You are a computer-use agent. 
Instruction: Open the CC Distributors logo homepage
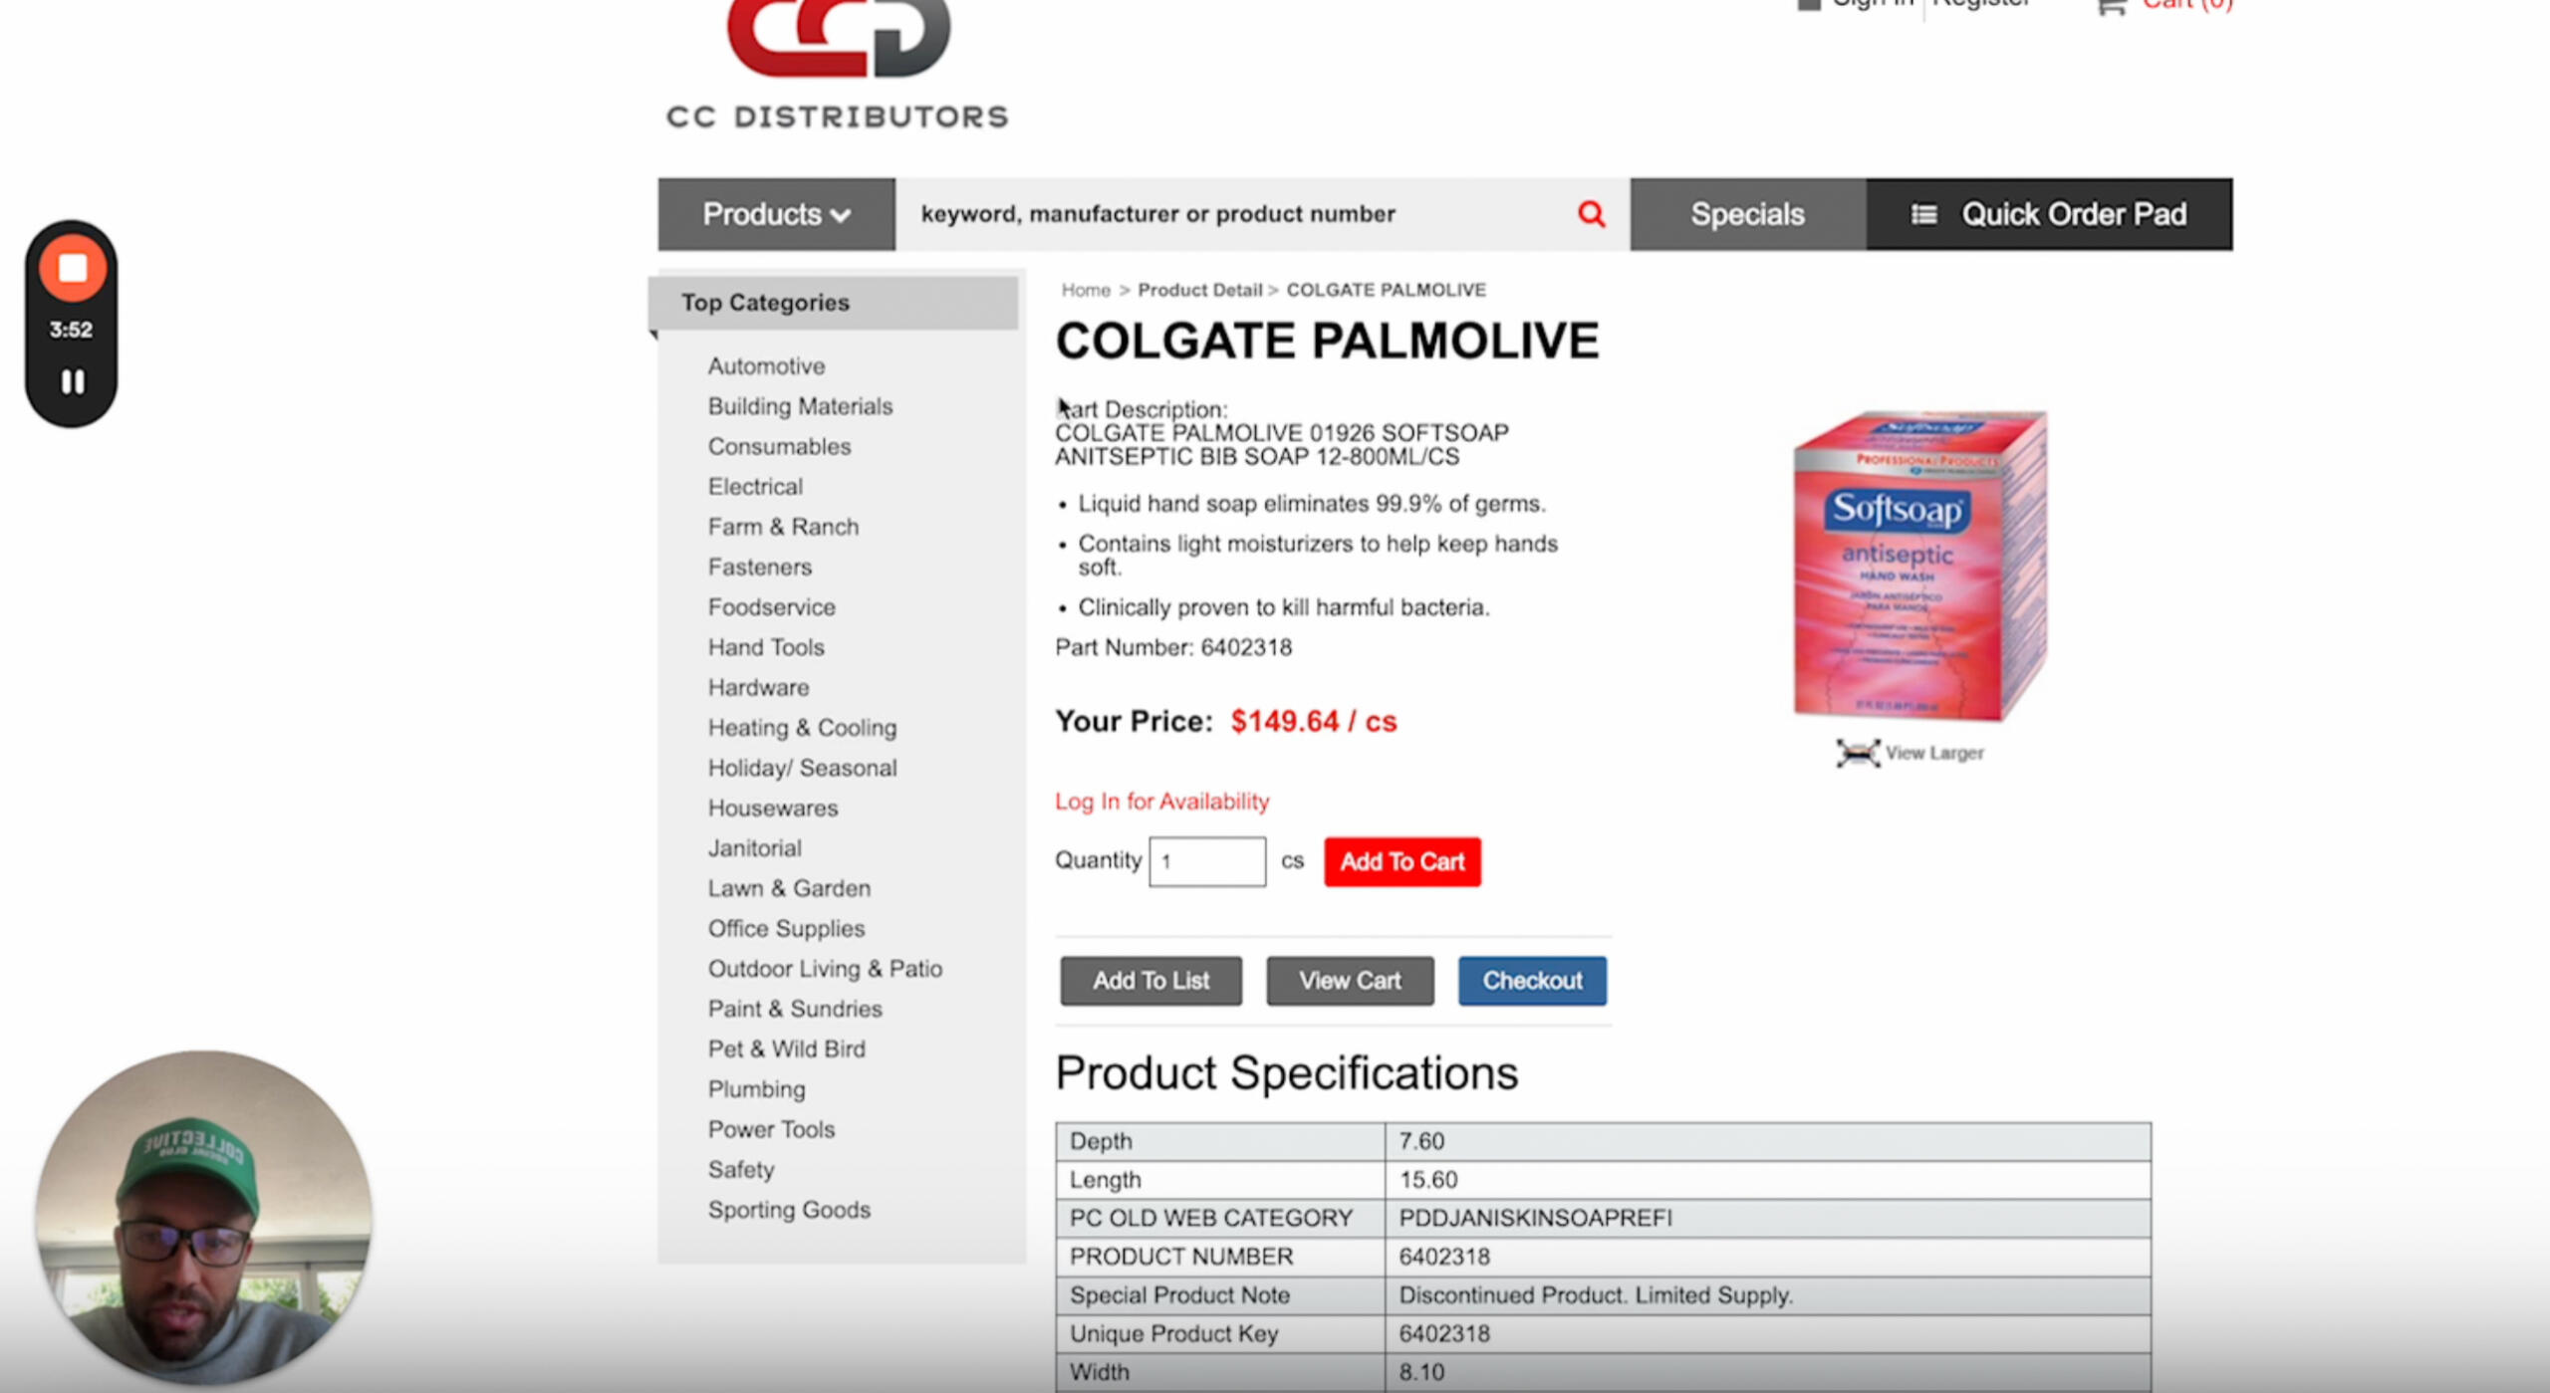837,66
